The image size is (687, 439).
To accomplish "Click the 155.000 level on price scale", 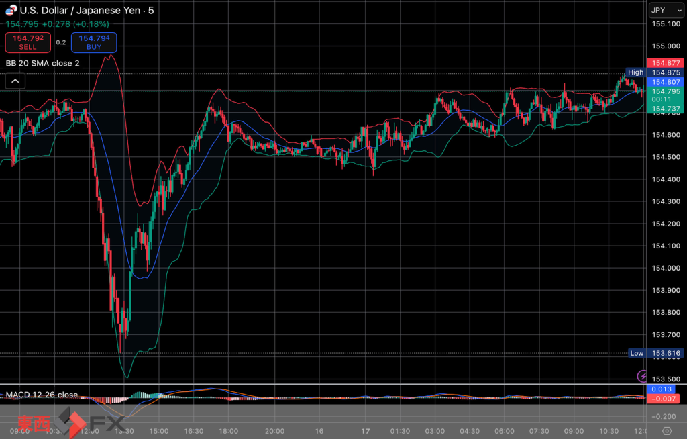I will (x=666, y=46).
